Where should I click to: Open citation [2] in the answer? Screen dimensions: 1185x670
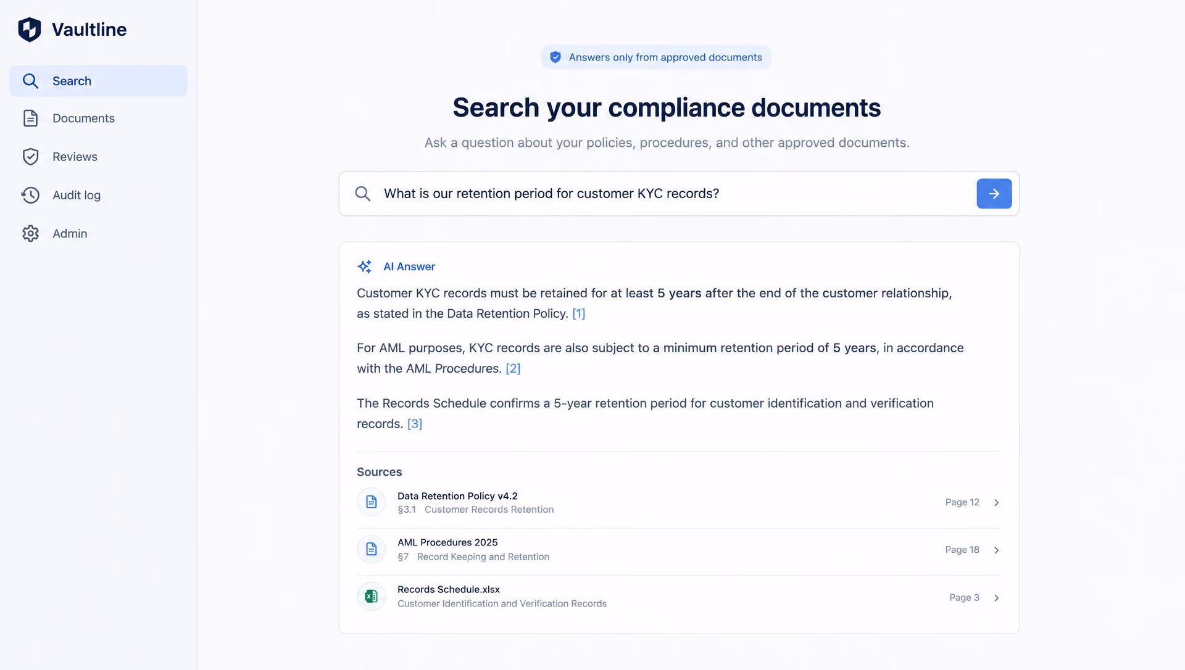tap(513, 368)
